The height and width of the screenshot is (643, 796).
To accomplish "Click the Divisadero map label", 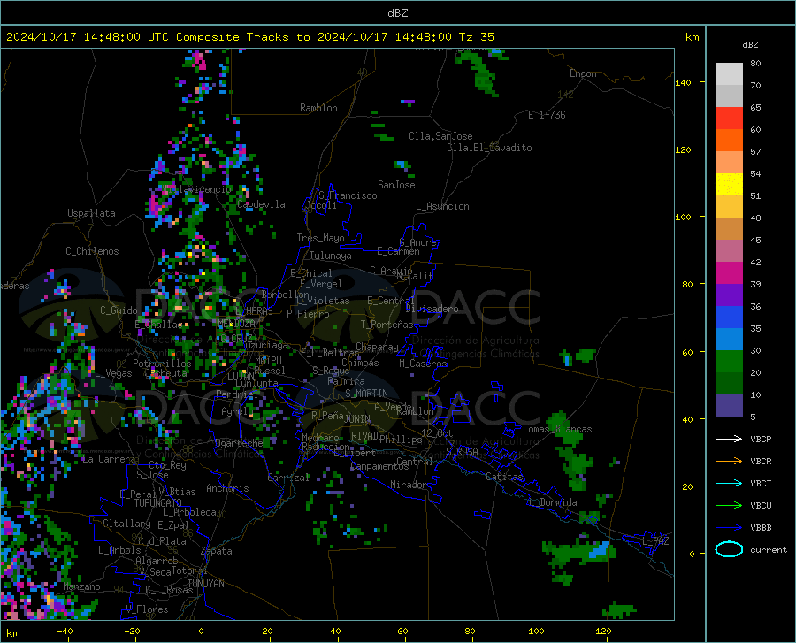I will coord(432,309).
